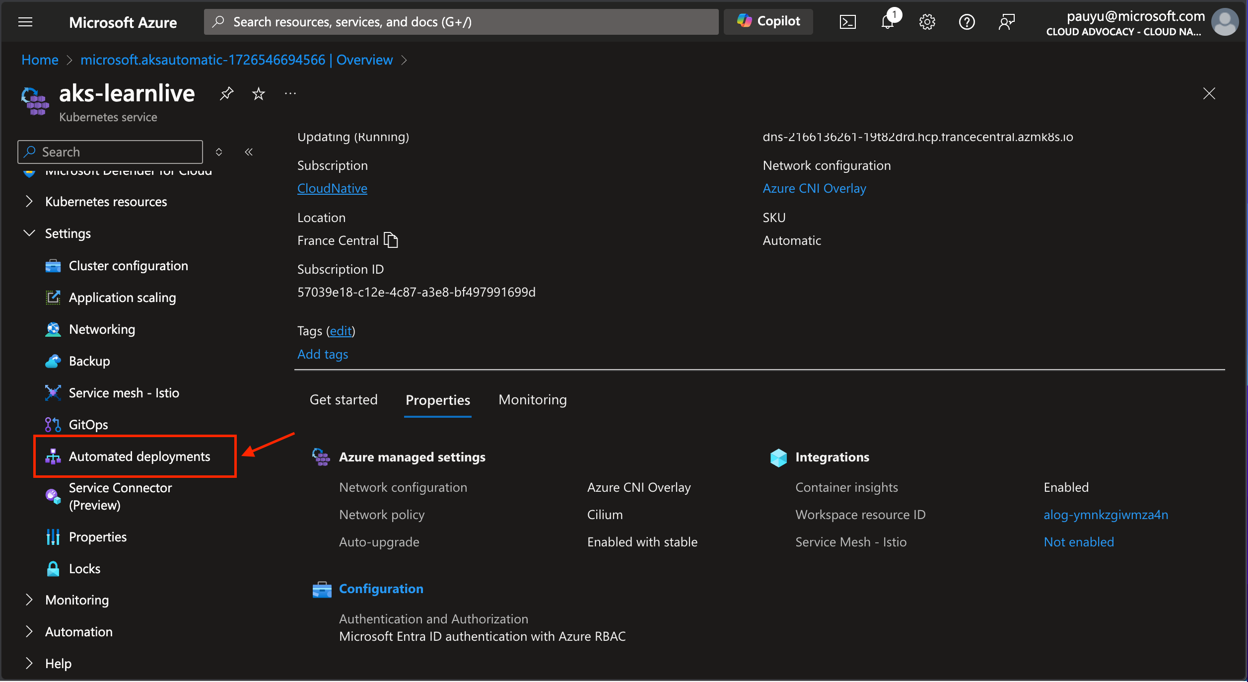Click the Application scaling icon

coord(52,297)
